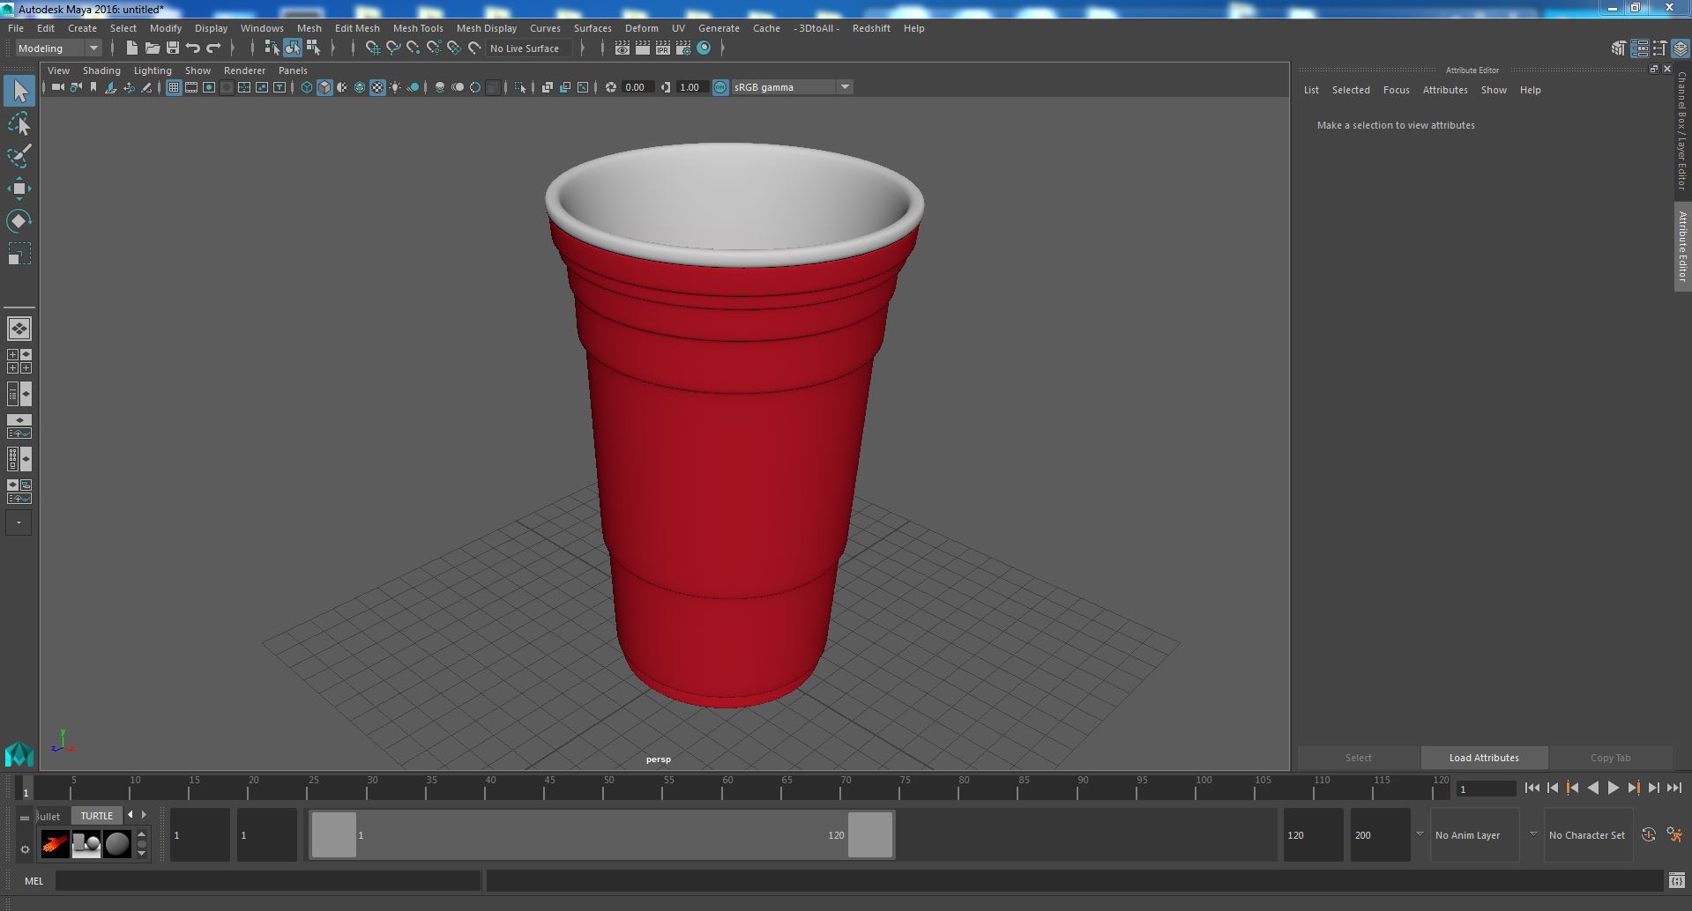Undo the last action
The height and width of the screenshot is (911, 1692).
tap(193, 48)
